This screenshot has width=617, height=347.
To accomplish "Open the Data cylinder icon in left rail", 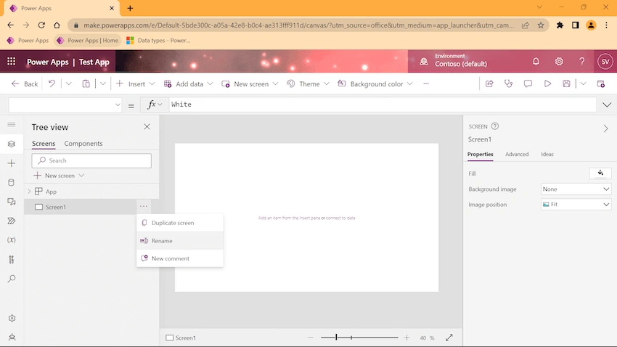I will [12, 182].
